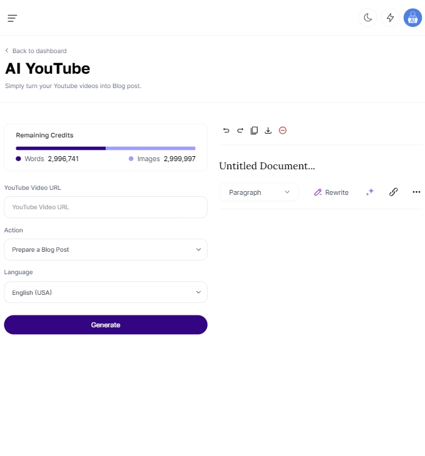
Task: Insert a link with the chain icon
Action: tap(393, 192)
